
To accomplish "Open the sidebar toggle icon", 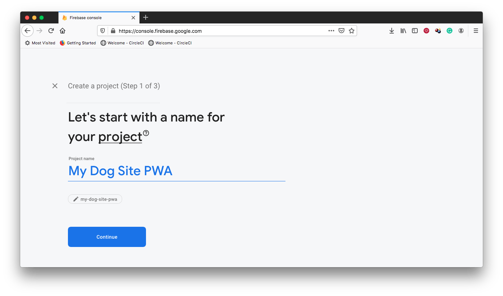I will (415, 31).
